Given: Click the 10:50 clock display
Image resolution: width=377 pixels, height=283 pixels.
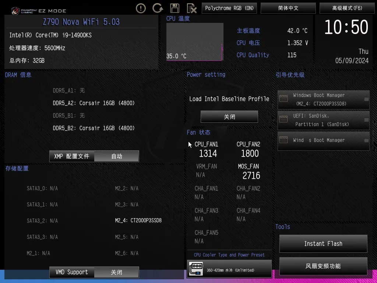Looking at the screenshot, I should click(346, 27).
